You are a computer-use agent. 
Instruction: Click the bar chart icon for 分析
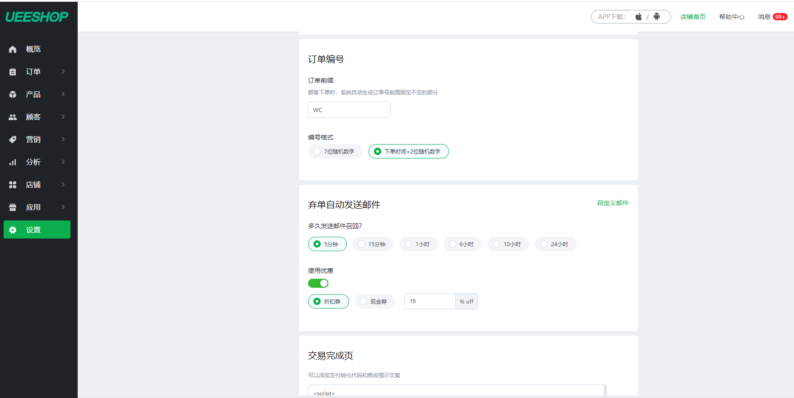pos(13,162)
